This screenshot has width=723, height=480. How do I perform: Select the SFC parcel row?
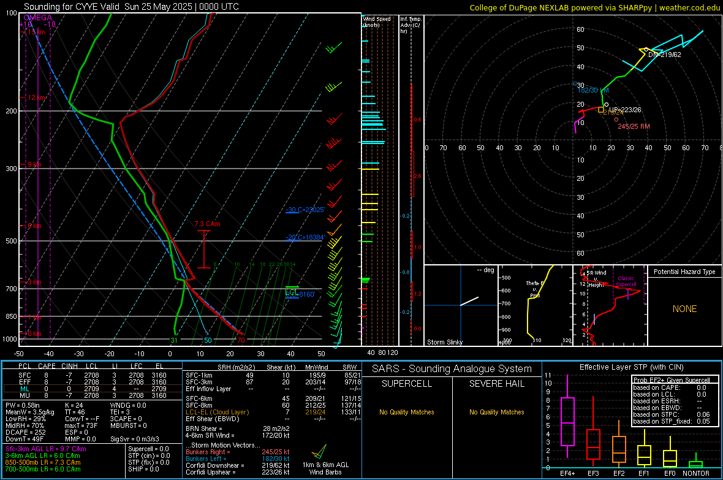point(93,375)
